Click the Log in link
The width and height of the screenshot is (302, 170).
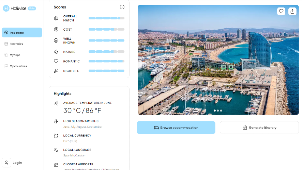(x=17, y=163)
